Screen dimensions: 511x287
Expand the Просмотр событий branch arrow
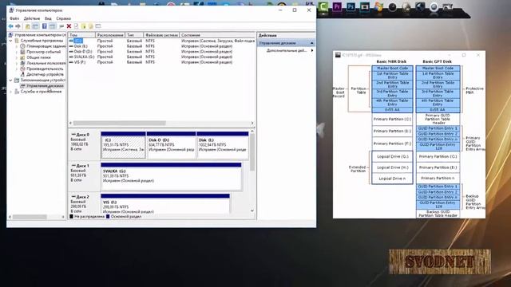point(17,52)
